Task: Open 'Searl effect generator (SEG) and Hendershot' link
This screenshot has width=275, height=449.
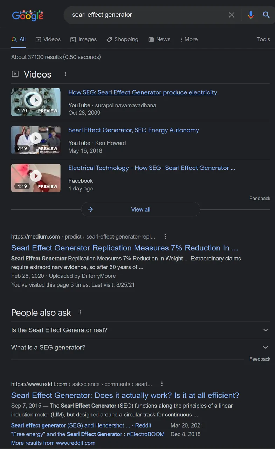Action: pyautogui.click(x=81, y=425)
